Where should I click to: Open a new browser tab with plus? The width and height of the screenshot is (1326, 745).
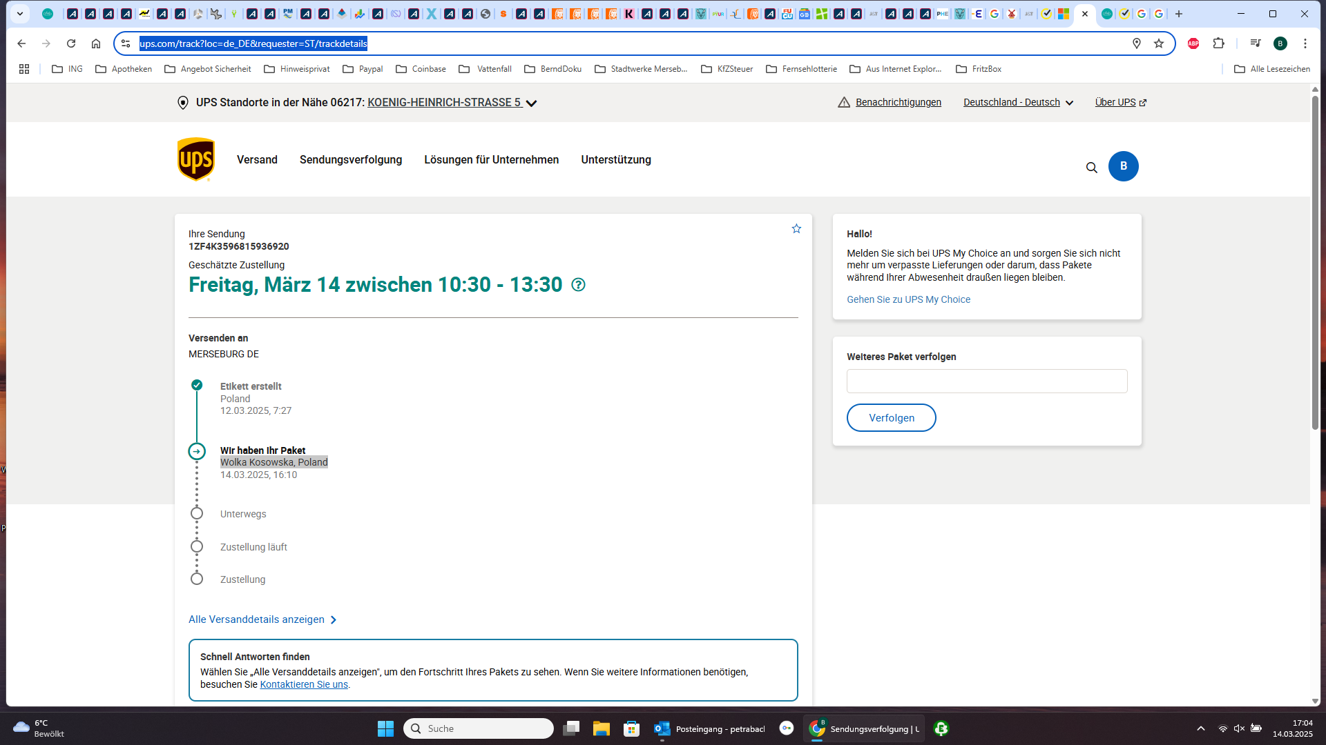pyautogui.click(x=1179, y=14)
